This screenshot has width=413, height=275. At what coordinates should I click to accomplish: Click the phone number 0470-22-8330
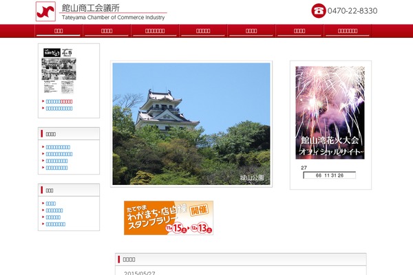[x=352, y=11]
